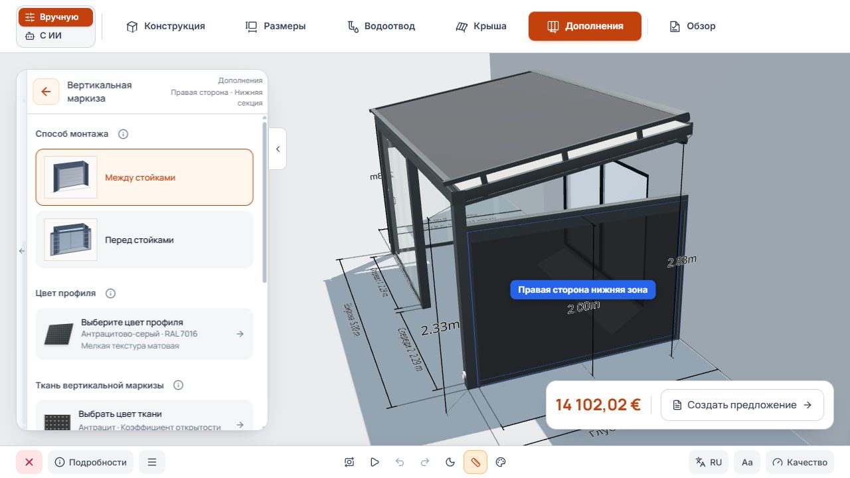Open Выбрать цвет ткани selector

pos(144,416)
